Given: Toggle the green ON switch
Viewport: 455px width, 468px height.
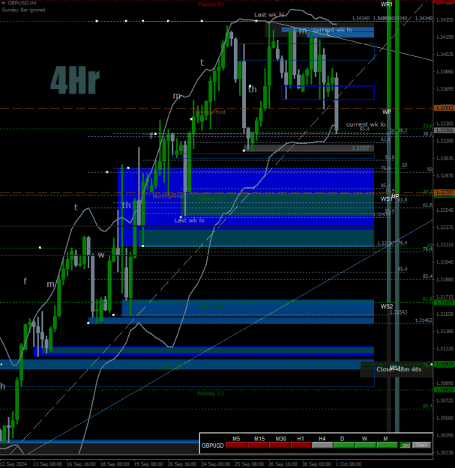Looking at the screenshot, I should pyautogui.click(x=405, y=446).
